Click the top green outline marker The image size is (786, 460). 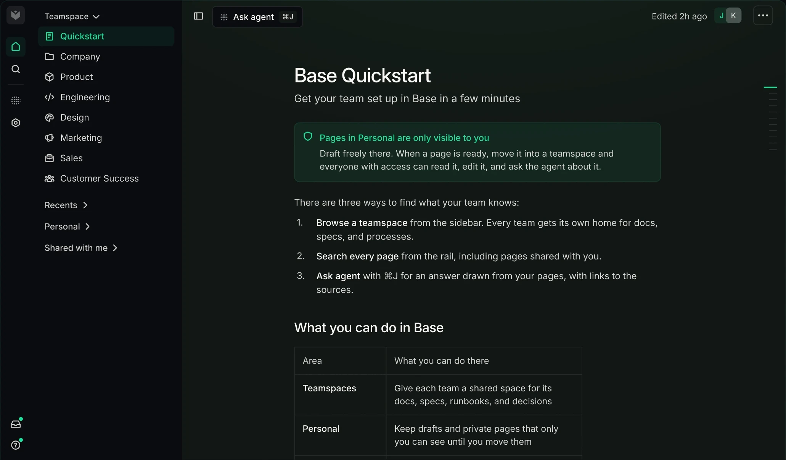(770, 87)
